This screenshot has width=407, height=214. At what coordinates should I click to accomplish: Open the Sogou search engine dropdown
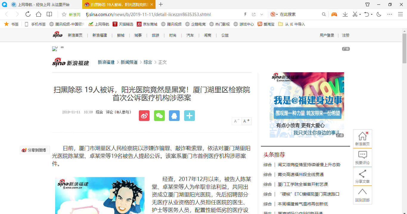(x=277, y=15)
